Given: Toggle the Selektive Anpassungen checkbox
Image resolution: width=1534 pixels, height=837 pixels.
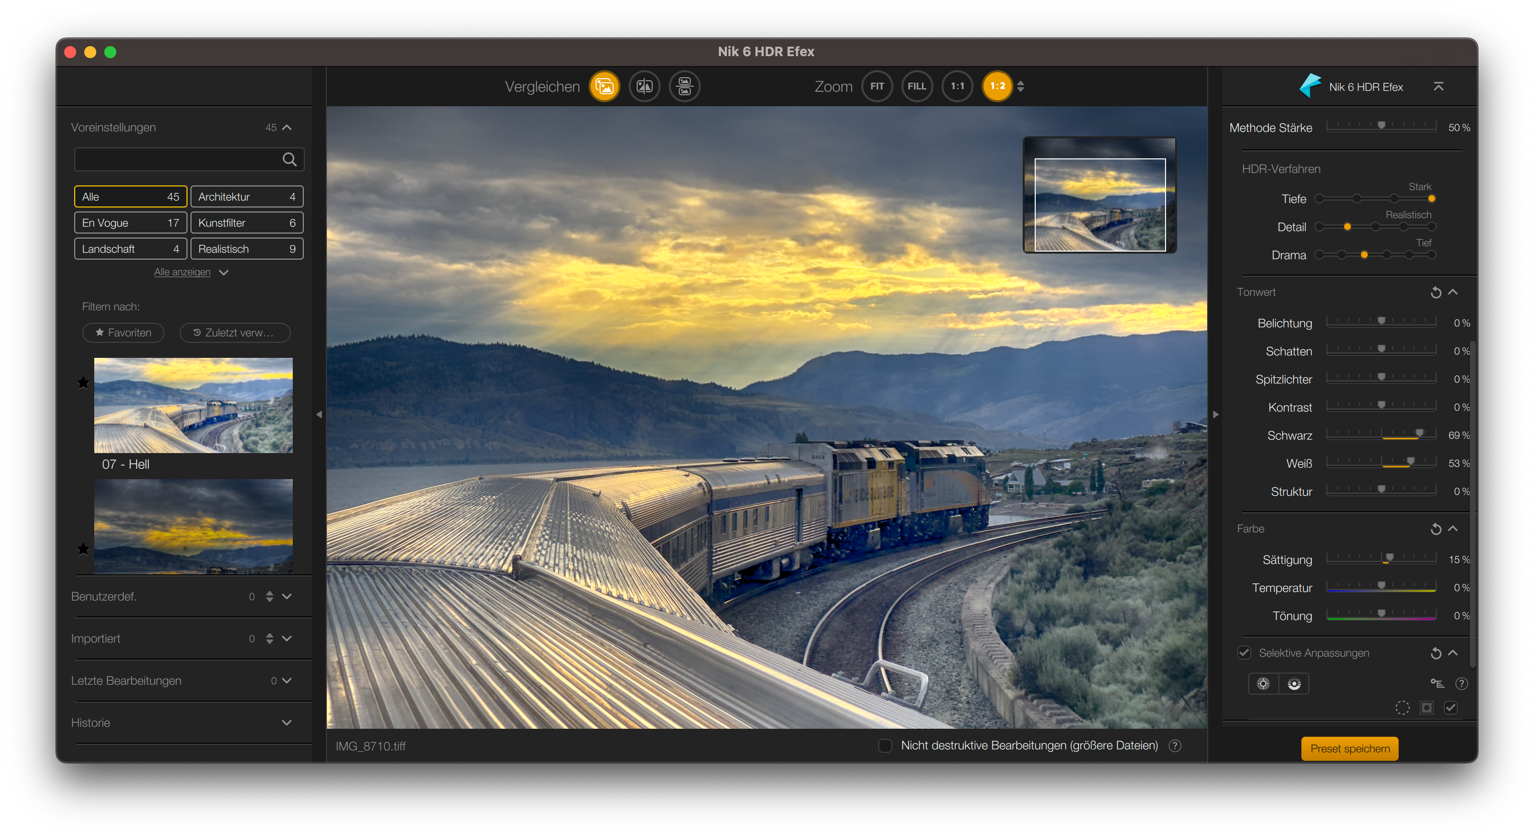Looking at the screenshot, I should click(x=1244, y=653).
